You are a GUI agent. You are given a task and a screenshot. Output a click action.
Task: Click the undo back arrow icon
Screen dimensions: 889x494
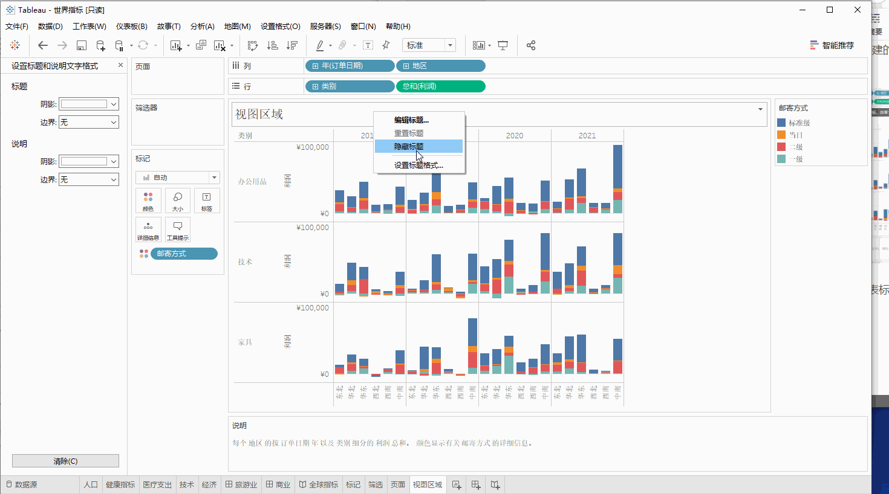[x=42, y=45]
